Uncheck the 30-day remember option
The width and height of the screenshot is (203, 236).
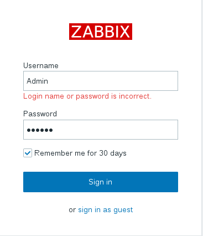coord(28,153)
